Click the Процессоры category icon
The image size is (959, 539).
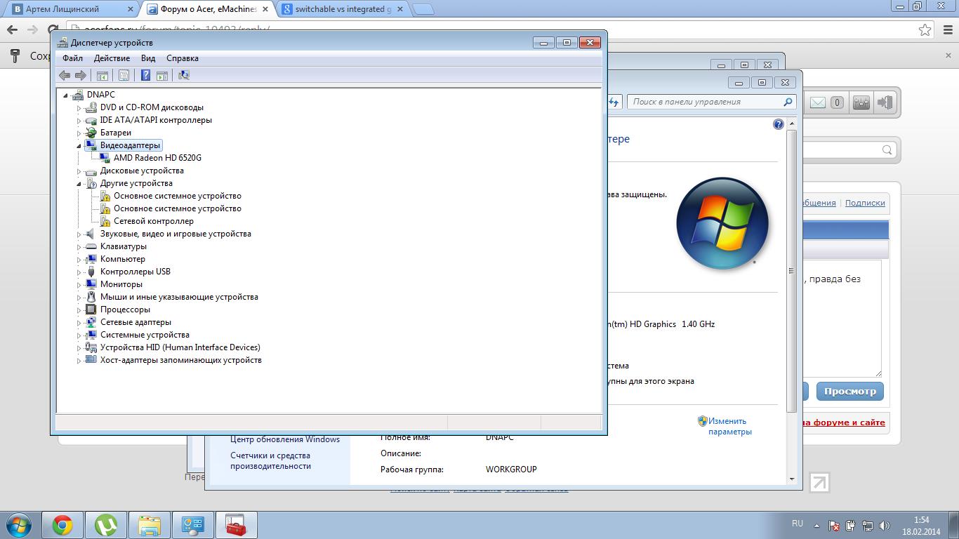[91, 310]
